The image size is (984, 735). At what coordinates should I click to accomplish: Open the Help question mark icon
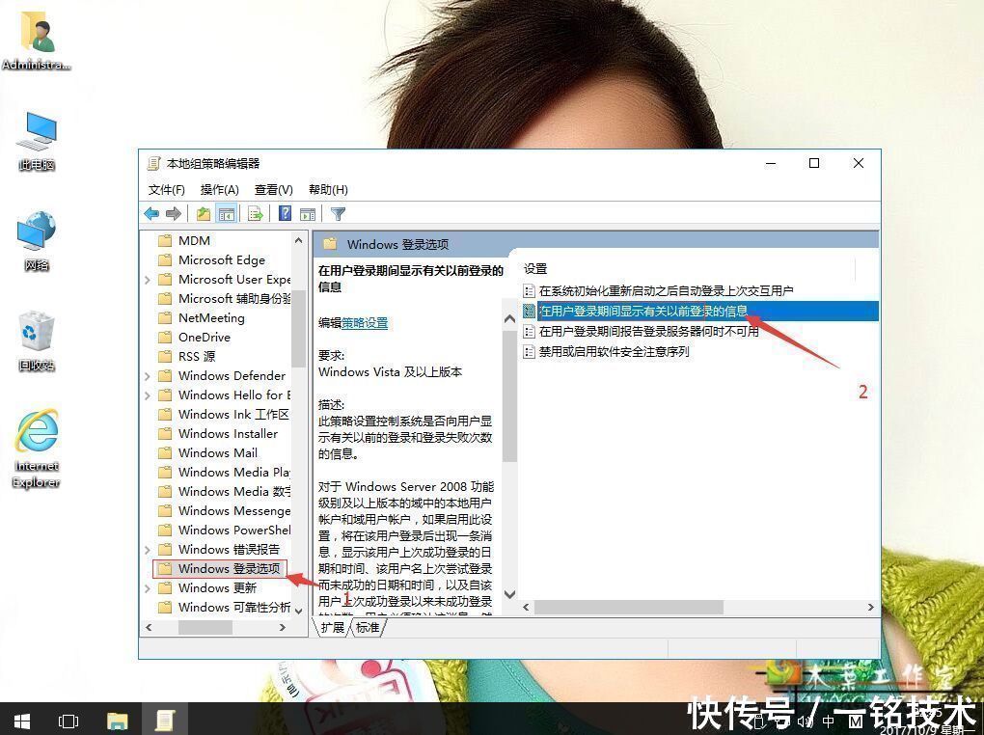point(285,214)
